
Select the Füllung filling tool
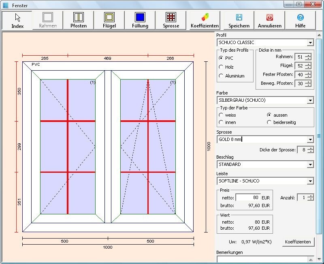click(x=140, y=21)
